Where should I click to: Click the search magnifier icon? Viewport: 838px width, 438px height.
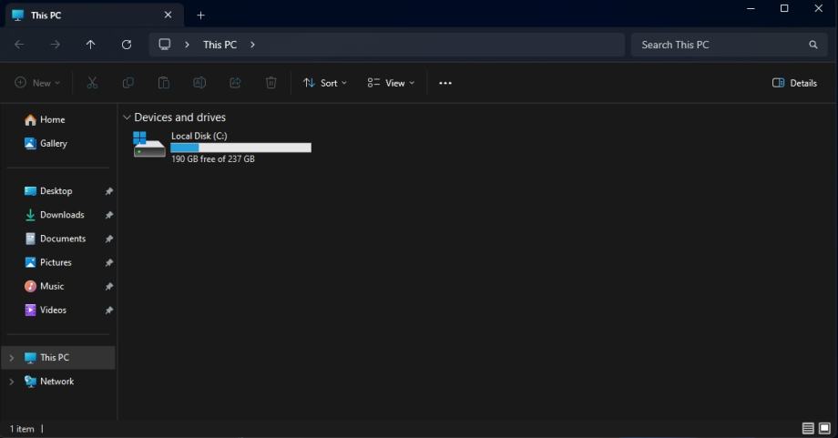pos(812,45)
